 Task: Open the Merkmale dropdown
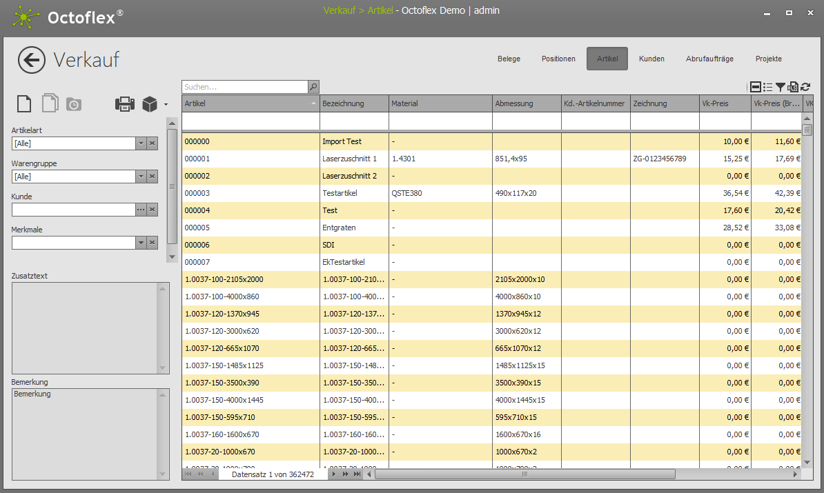pyautogui.click(x=141, y=243)
